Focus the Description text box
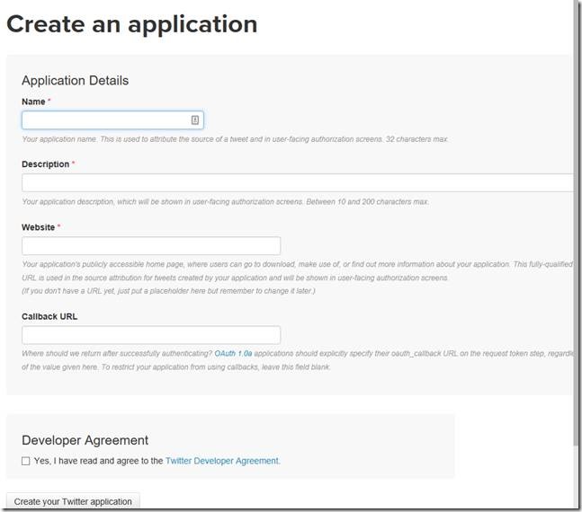This screenshot has height=512, width=582. pyautogui.click(x=297, y=183)
